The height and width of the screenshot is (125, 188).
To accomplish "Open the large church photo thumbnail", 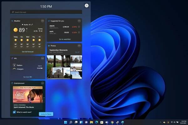I will pyautogui.click(x=59, y=73).
